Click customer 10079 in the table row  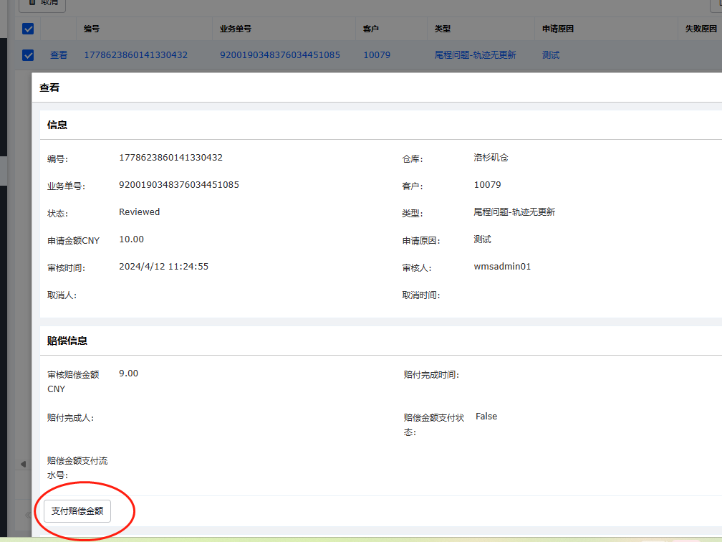pyautogui.click(x=377, y=55)
